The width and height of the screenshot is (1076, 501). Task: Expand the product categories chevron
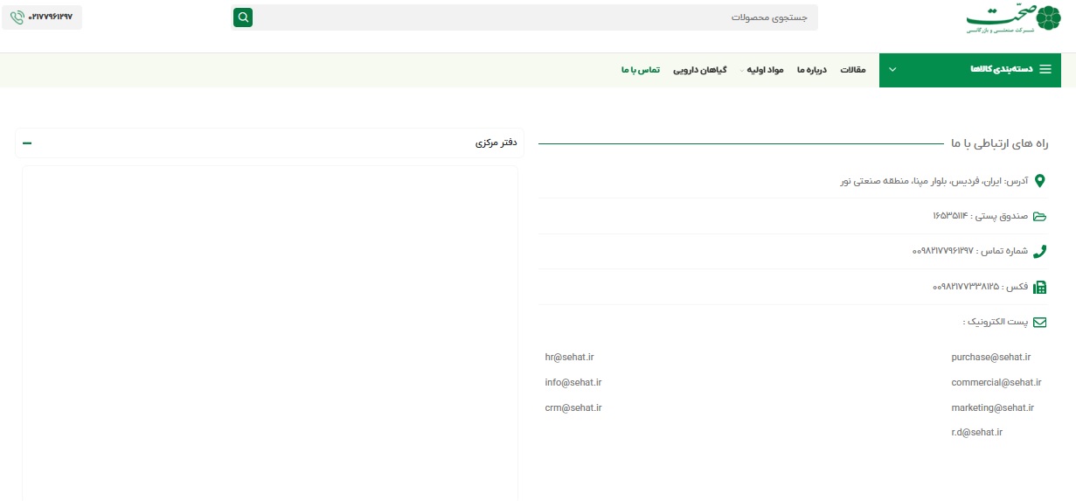892,69
